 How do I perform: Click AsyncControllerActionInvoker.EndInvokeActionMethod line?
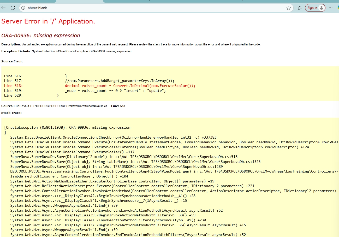tap(116, 210)
